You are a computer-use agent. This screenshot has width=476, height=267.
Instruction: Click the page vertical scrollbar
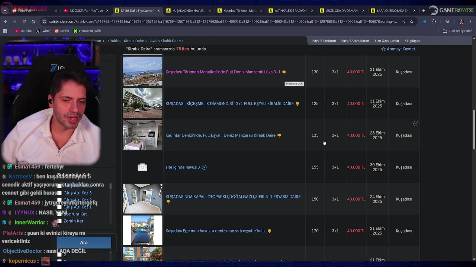pos(474,130)
